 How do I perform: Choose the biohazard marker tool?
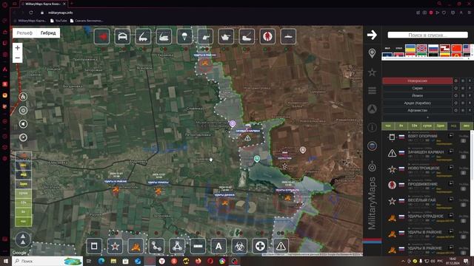coord(239,246)
